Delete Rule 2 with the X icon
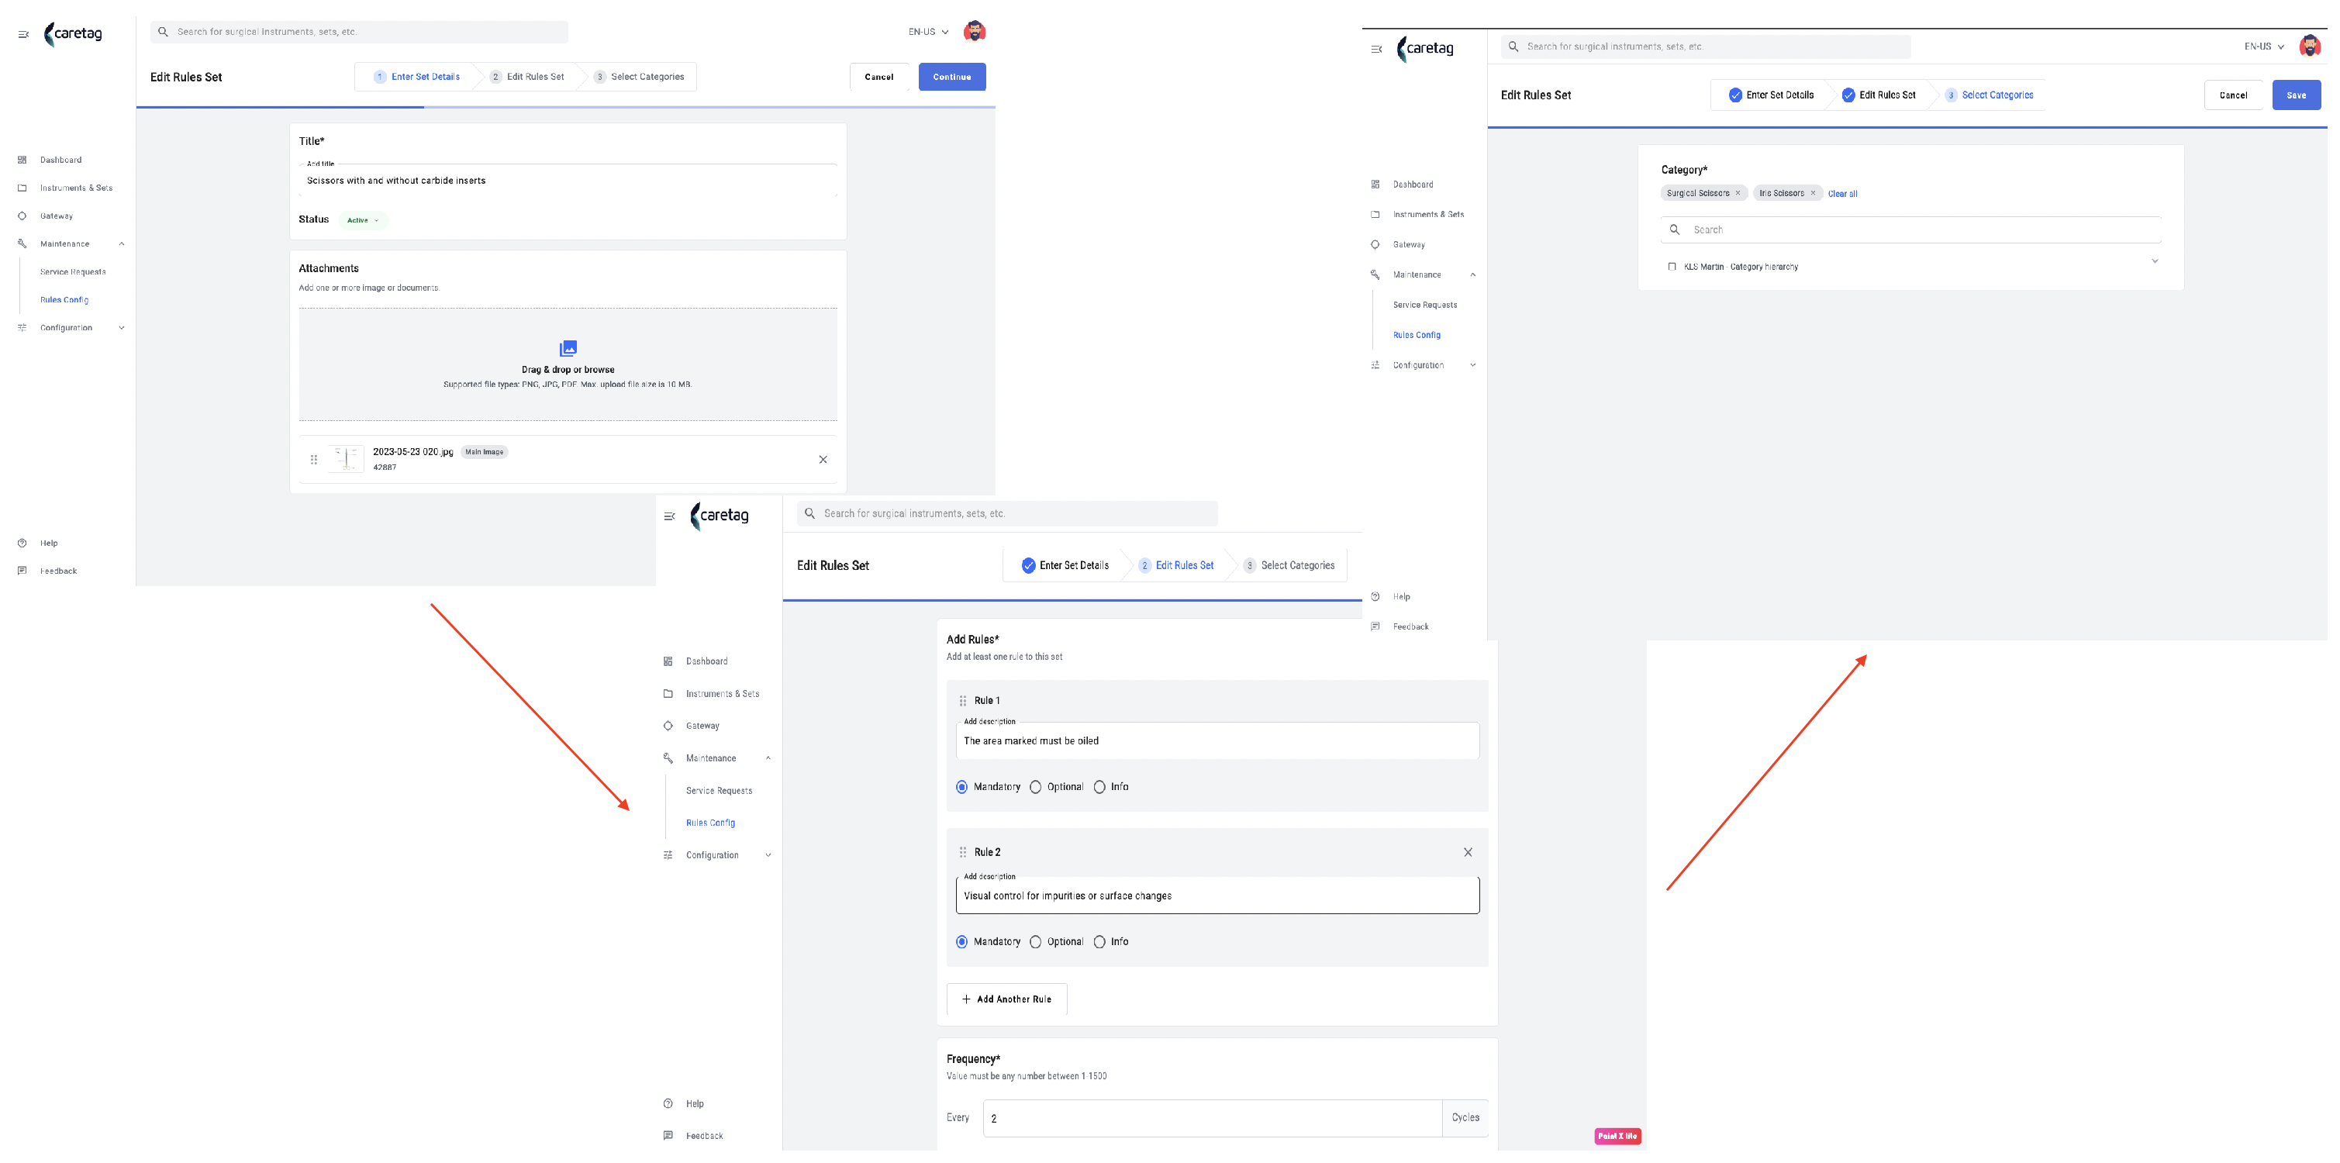 coord(1468,852)
